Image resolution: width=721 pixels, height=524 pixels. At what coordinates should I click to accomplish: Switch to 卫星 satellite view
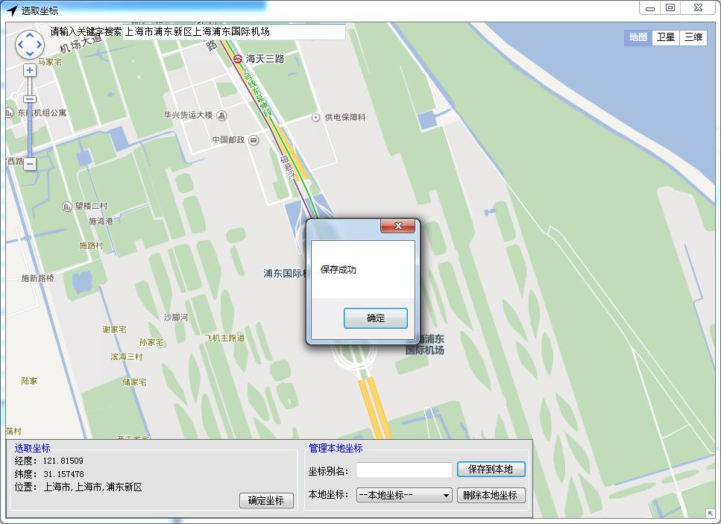665,37
